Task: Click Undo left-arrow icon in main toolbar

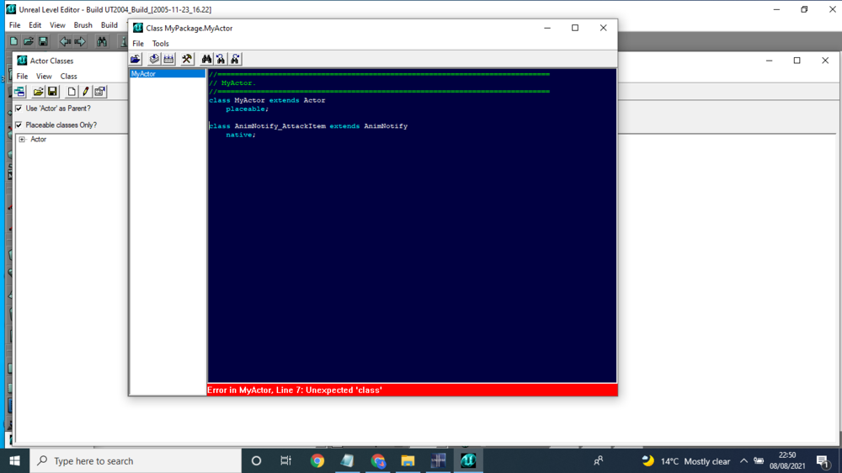Action: (x=65, y=41)
